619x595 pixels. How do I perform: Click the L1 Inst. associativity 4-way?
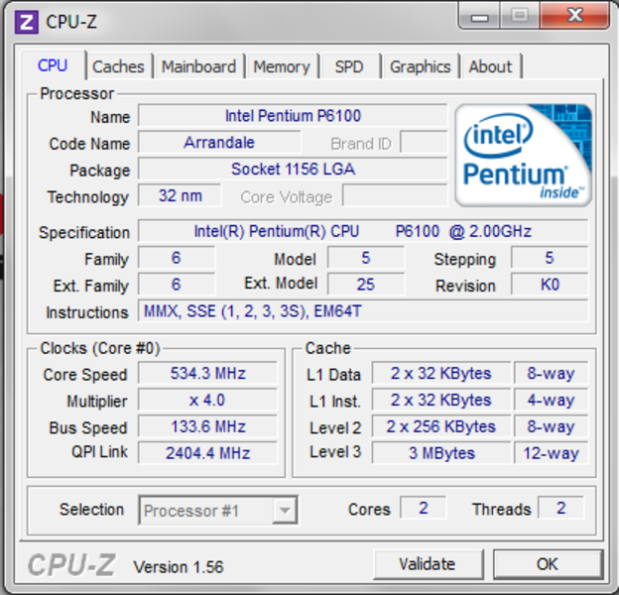coord(552,400)
